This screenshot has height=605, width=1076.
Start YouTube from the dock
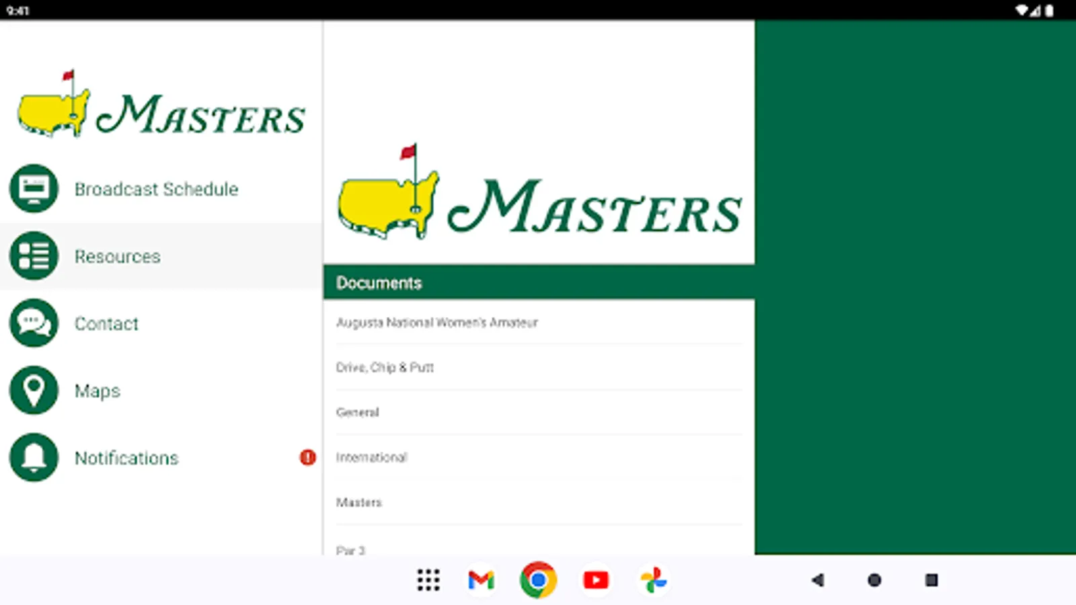coord(594,579)
